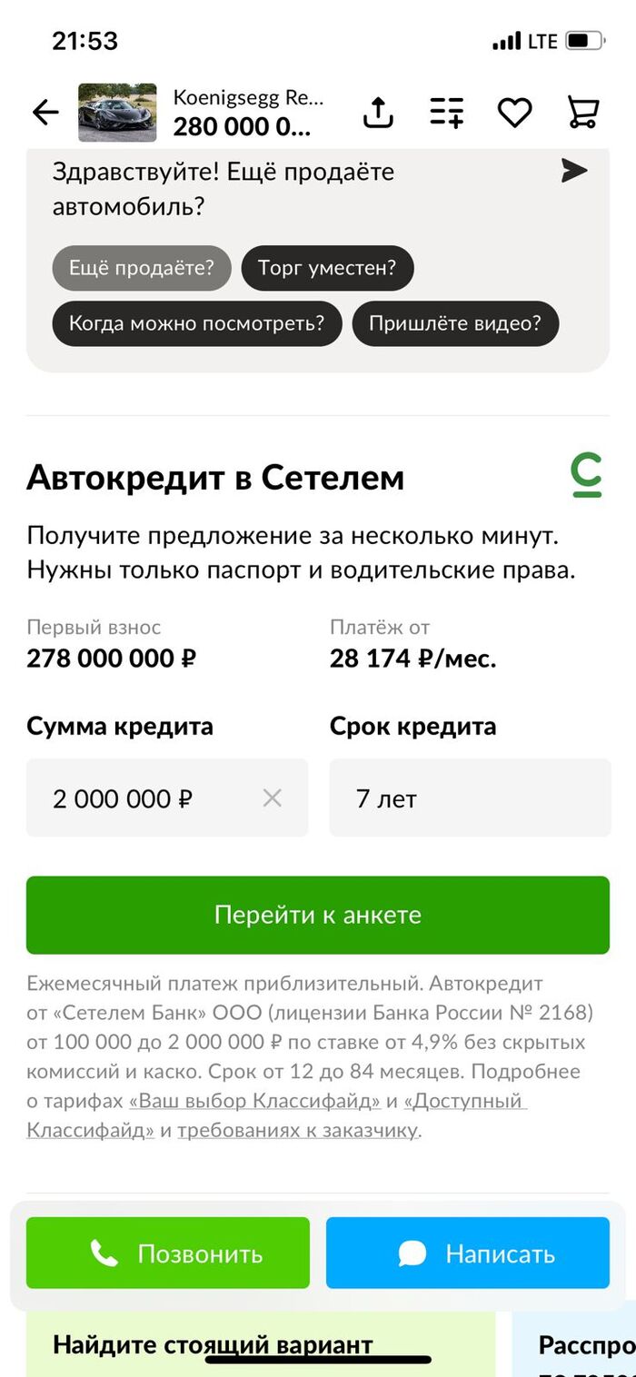The height and width of the screenshot is (1377, 636).
Task: Open the "Срок кредита" 7 лет selector
Action: (470, 798)
